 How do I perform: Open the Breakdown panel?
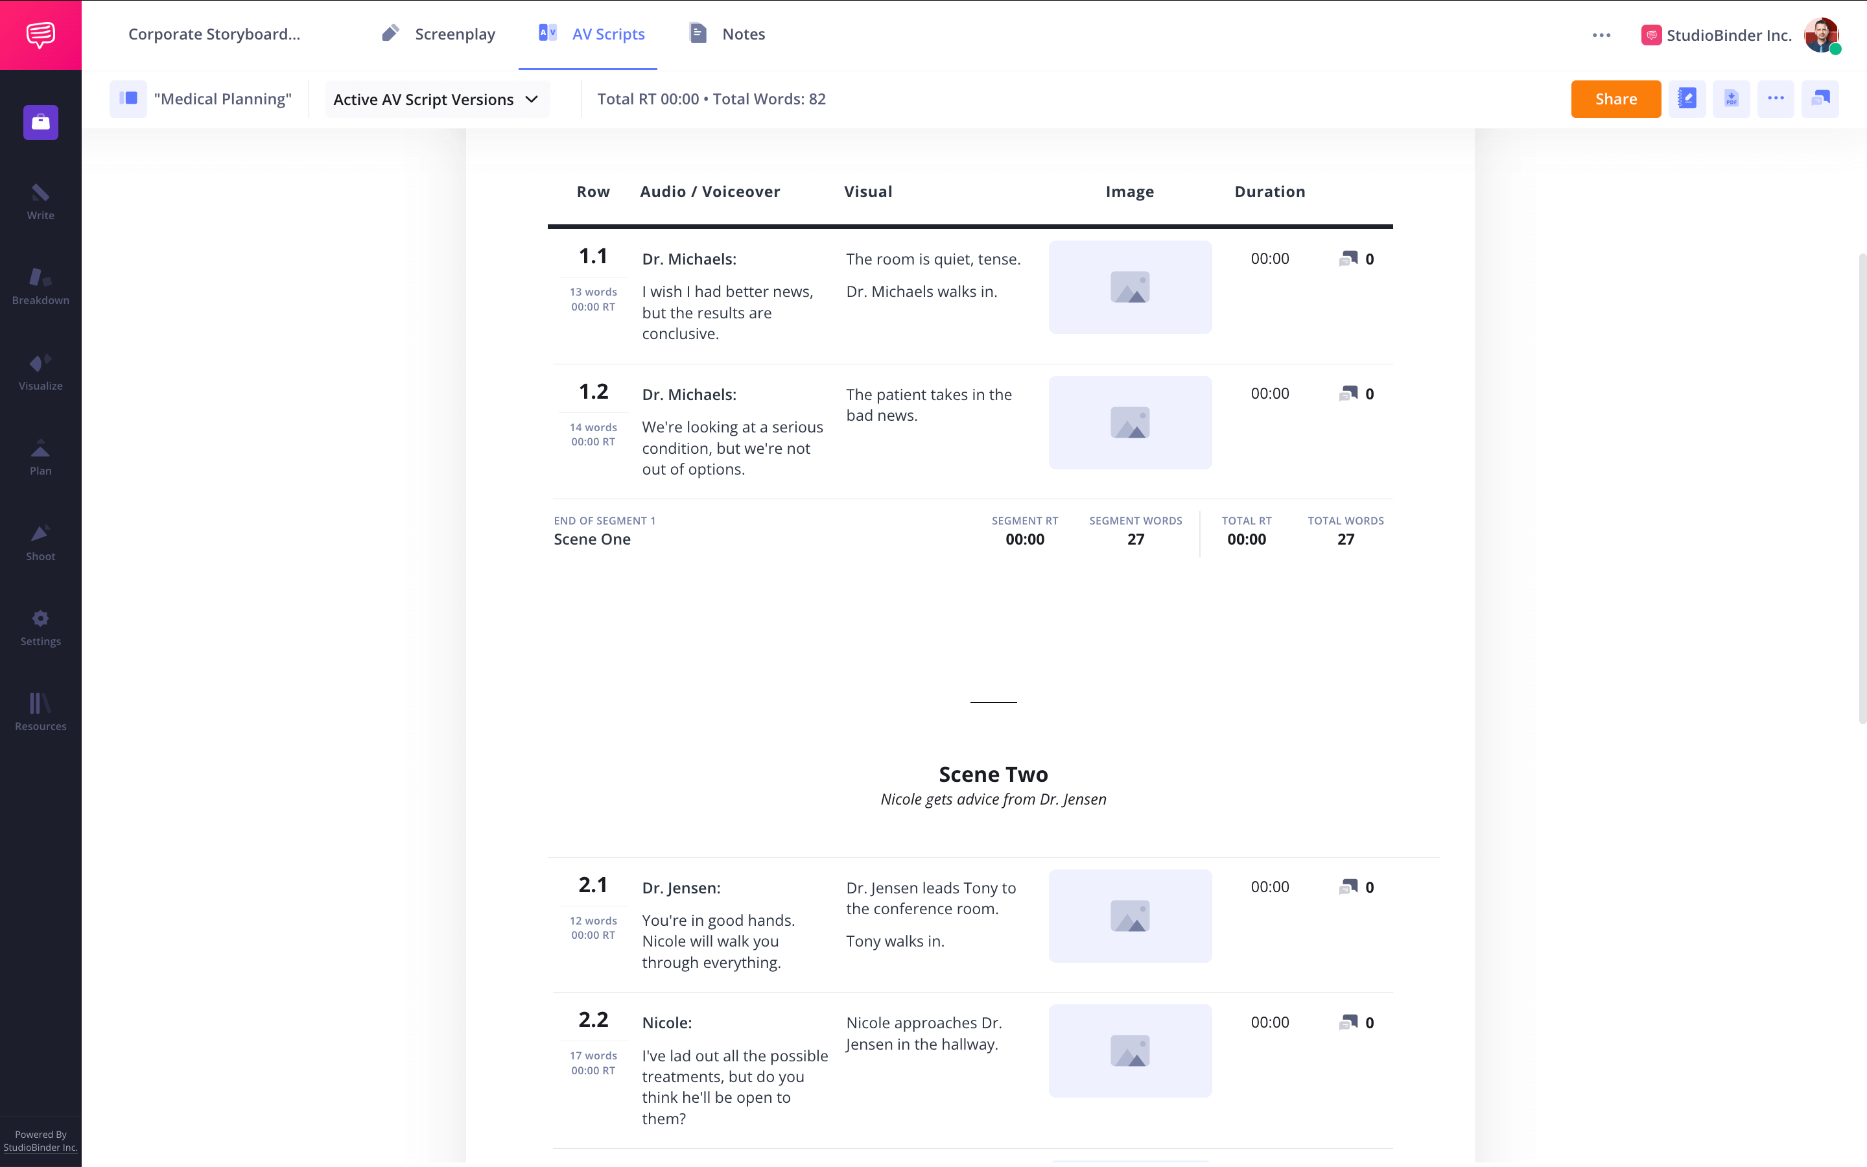click(x=40, y=288)
